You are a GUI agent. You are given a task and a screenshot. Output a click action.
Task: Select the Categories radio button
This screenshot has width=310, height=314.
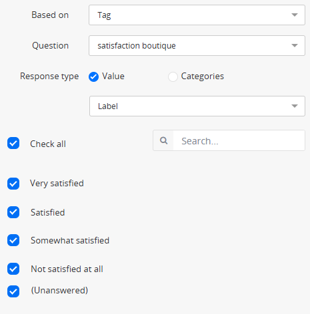173,77
